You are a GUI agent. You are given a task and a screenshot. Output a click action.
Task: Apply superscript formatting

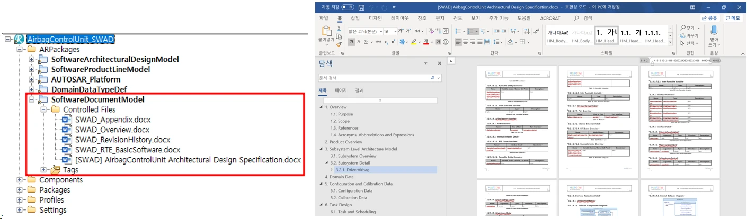coord(393,42)
